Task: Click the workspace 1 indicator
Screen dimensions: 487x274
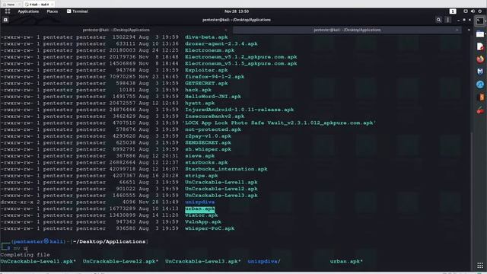Action: tap(453, 11)
